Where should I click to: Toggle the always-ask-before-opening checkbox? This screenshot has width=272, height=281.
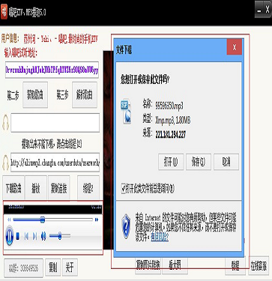[x=124, y=188]
